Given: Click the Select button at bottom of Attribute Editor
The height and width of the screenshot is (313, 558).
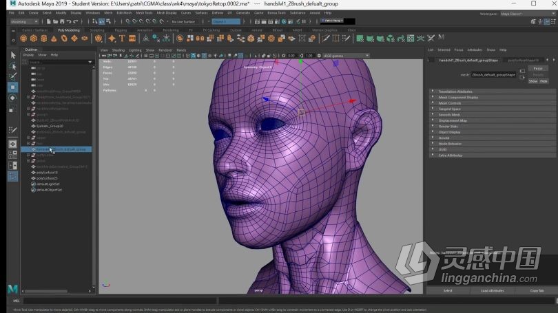Looking at the screenshot, I should [x=448, y=290].
